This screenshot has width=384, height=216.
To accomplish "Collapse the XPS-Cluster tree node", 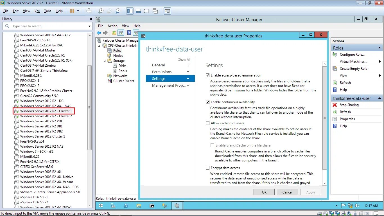I will pyautogui.click(x=99, y=46).
